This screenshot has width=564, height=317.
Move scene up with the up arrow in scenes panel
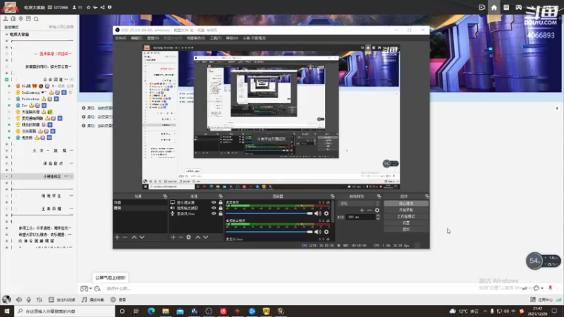[x=134, y=237]
